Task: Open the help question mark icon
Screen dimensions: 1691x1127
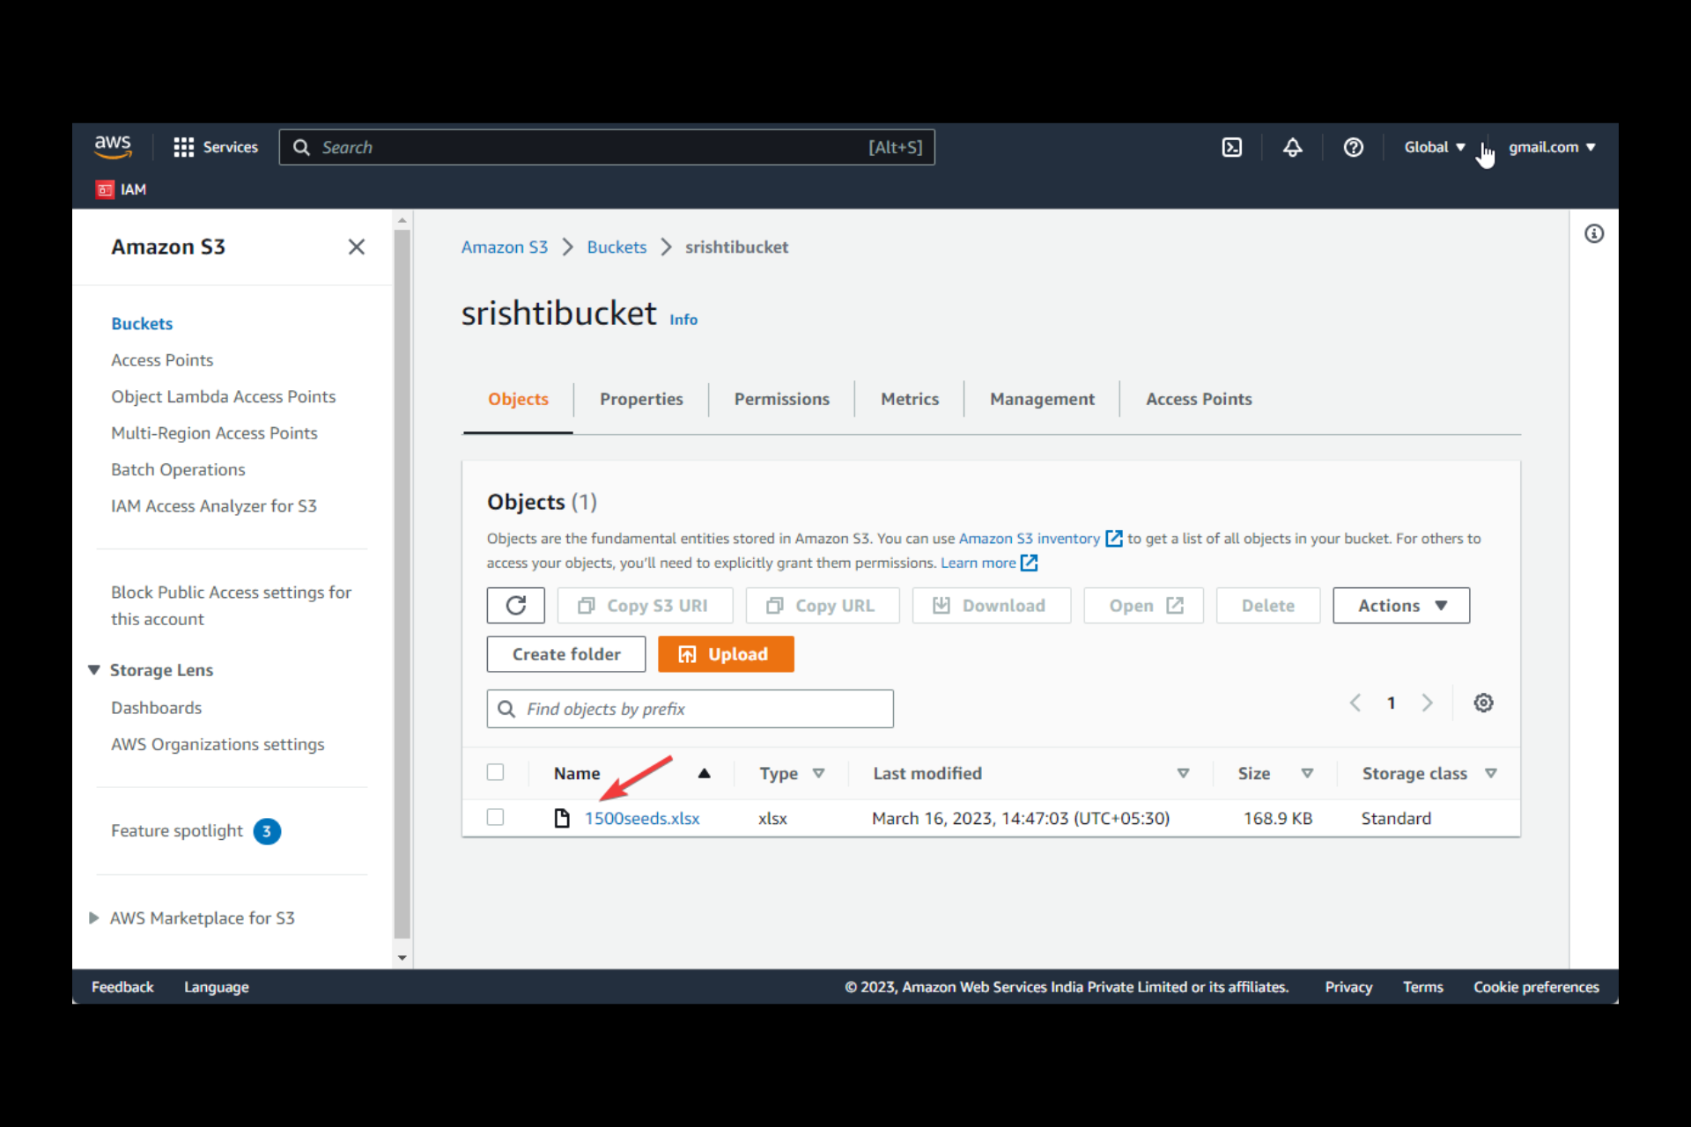Action: (1353, 147)
